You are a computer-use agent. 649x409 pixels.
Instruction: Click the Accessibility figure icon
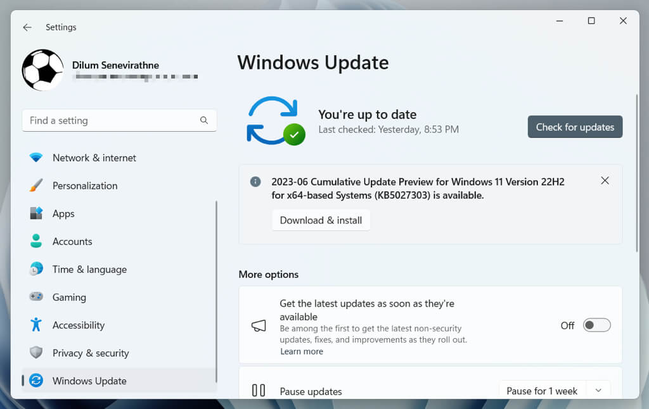36,325
